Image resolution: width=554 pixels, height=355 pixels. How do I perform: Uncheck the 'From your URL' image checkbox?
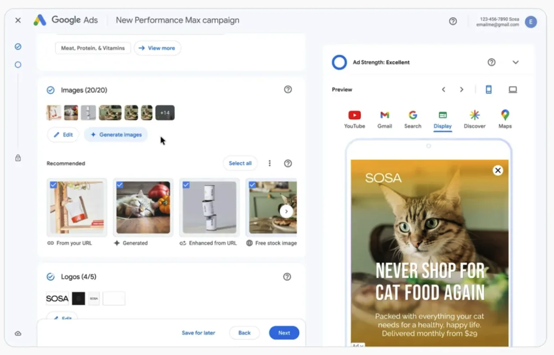(53, 185)
